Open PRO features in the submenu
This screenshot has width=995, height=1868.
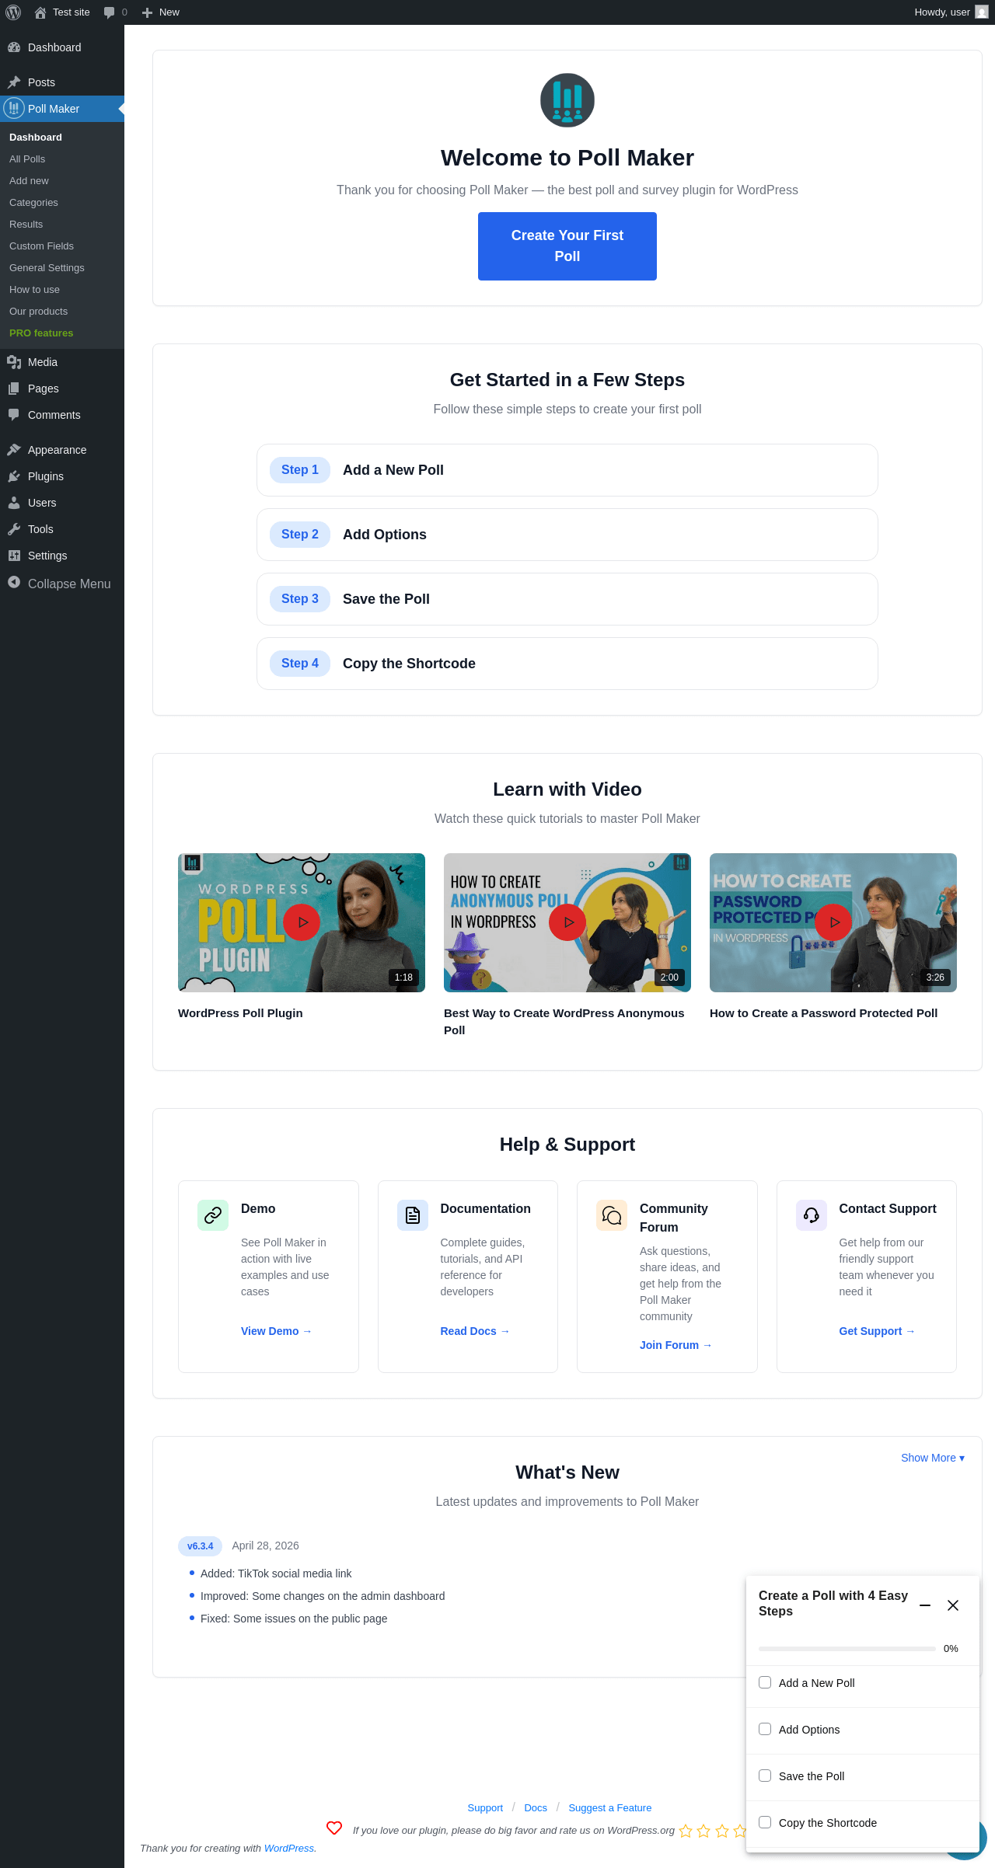(41, 333)
